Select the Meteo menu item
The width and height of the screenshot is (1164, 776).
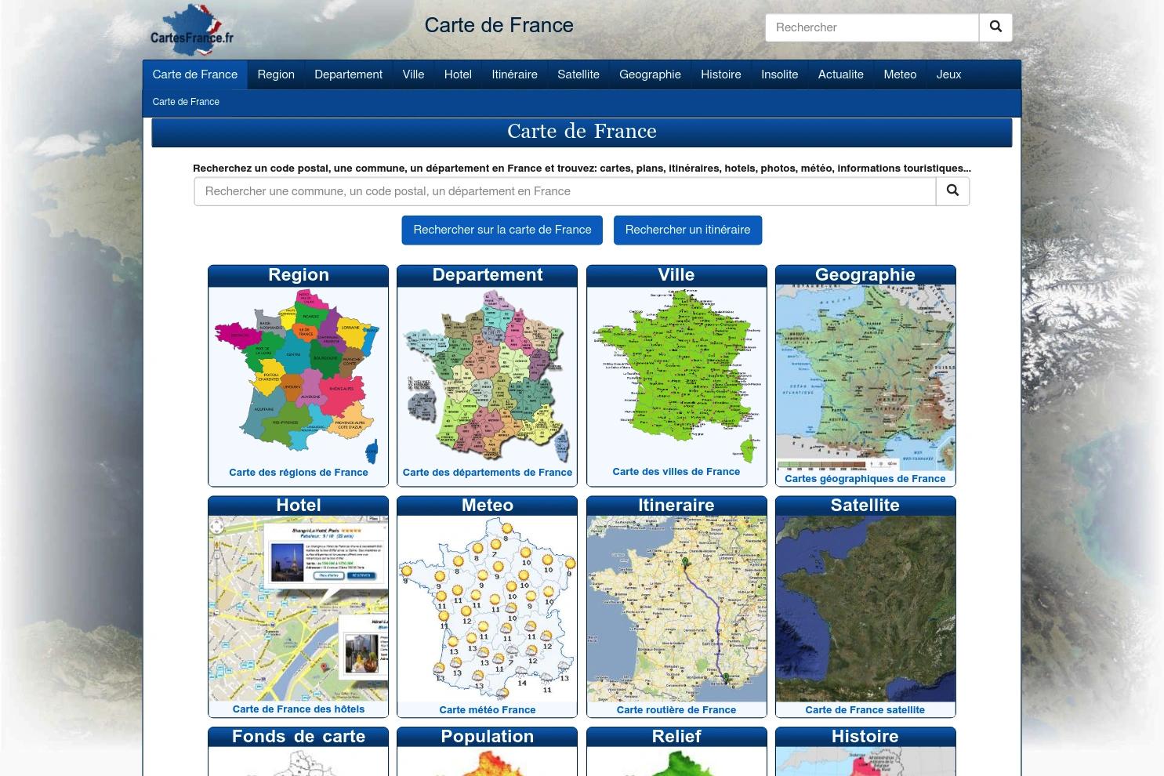[x=899, y=74]
